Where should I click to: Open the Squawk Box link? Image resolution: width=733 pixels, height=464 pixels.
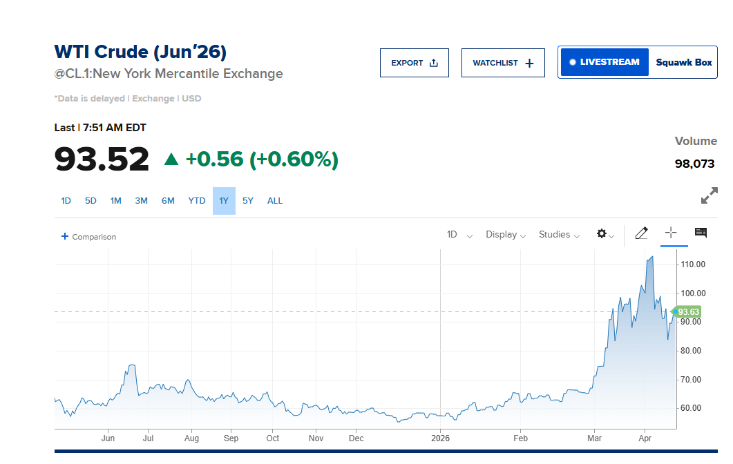click(683, 62)
